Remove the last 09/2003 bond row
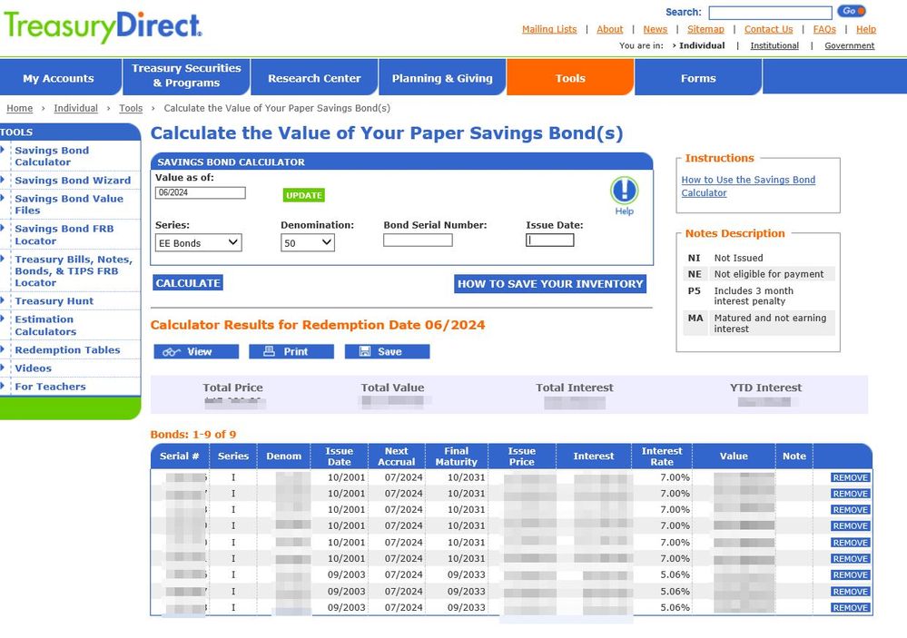 [851, 608]
